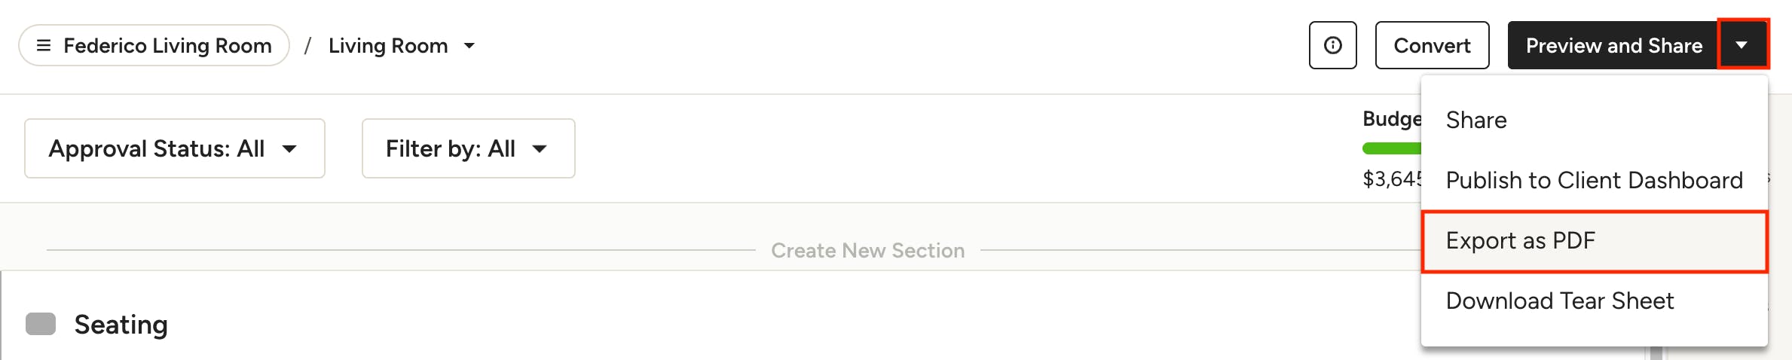Select Share from the dropdown menu
This screenshot has width=1792, height=360.
[x=1475, y=121]
